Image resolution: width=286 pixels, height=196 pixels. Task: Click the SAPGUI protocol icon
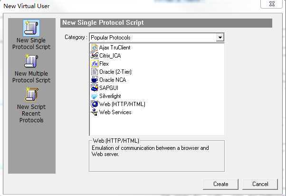point(94,88)
